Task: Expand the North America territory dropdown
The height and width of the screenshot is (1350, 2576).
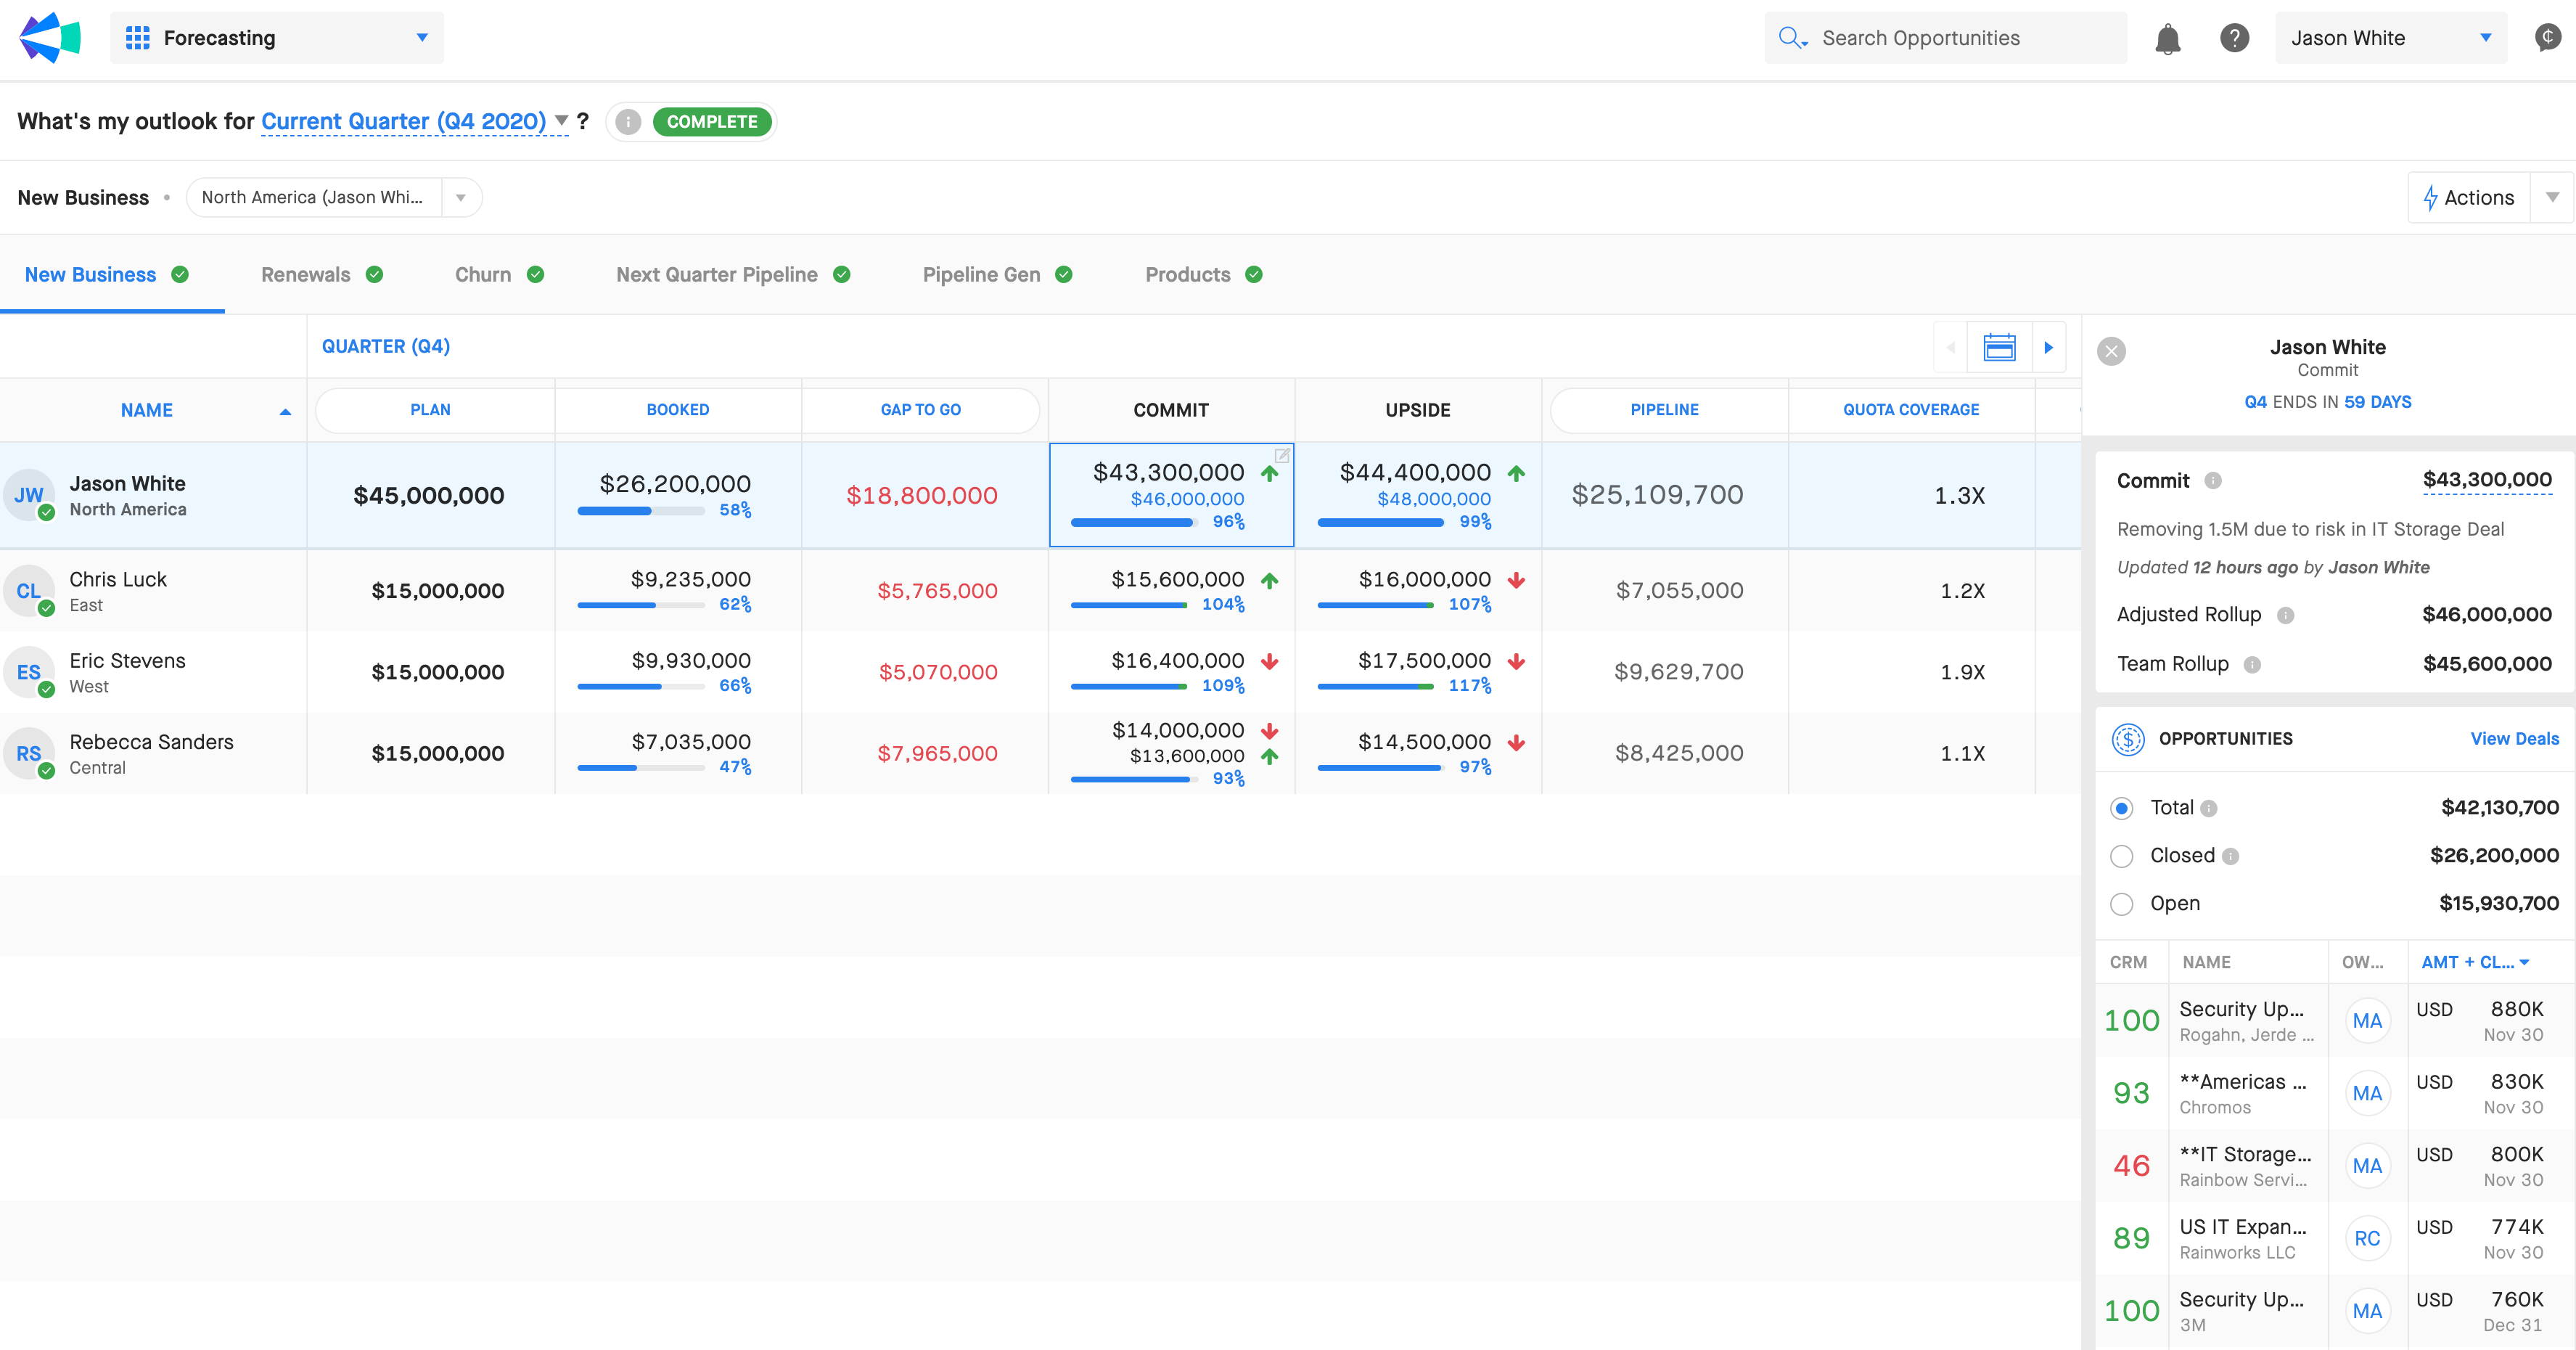Action: [x=461, y=198]
